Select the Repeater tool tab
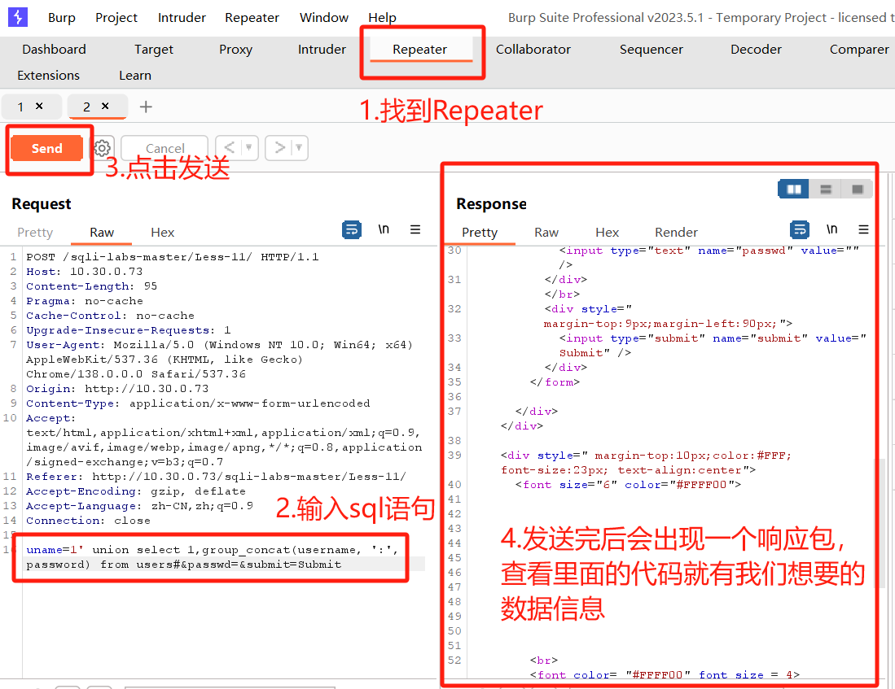The height and width of the screenshot is (689, 895). [x=419, y=50]
